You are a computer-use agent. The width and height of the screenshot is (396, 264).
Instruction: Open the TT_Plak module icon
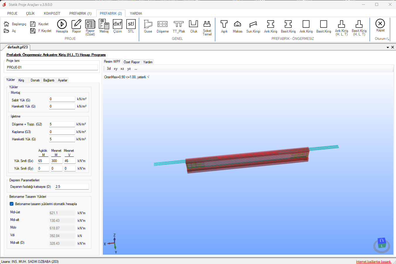(179, 26)
